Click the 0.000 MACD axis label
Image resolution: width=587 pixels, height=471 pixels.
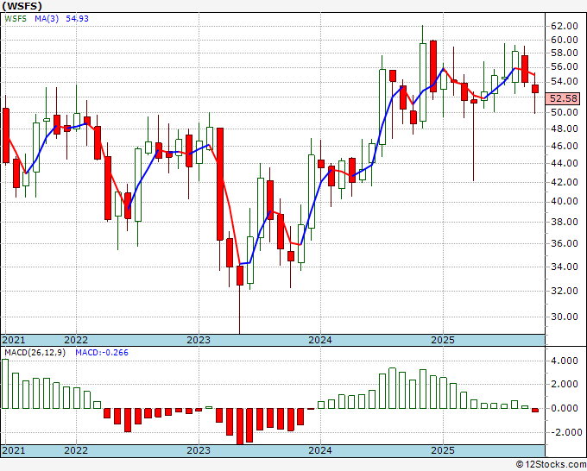[565, 408]
